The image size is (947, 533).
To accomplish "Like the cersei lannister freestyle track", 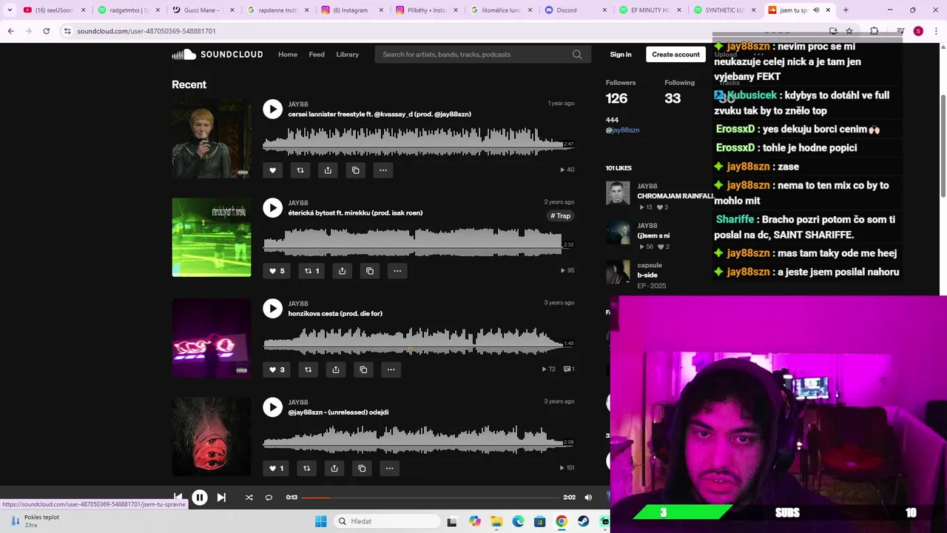I will pos(272,170).
